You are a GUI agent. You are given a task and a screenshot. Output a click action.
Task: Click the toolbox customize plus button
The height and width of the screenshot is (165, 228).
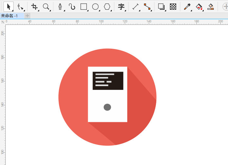(x=225, y=7)
